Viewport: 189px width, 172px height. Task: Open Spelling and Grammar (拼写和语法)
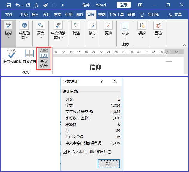coord(12,56)
